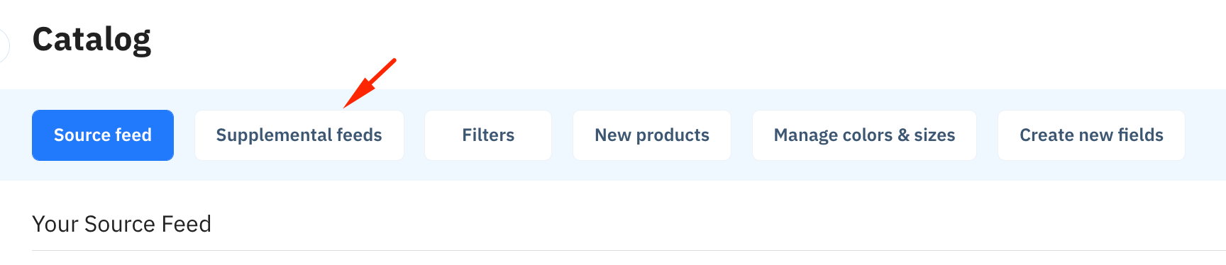This screenshot has width=1226, height=265.
Task: Go to the New products tab
Action: (x=652, y=135)
